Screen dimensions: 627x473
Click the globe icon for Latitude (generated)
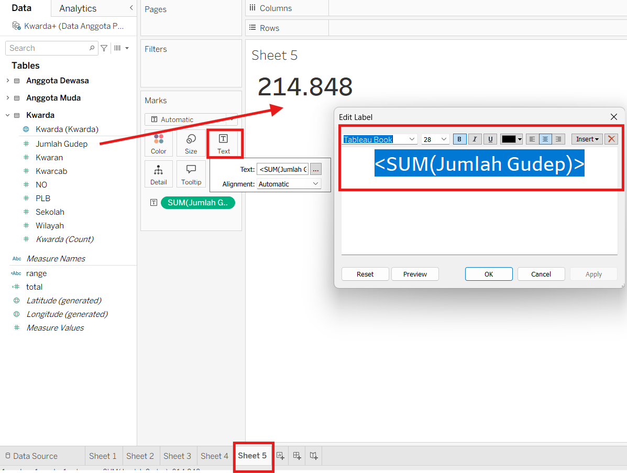(16, 300)
